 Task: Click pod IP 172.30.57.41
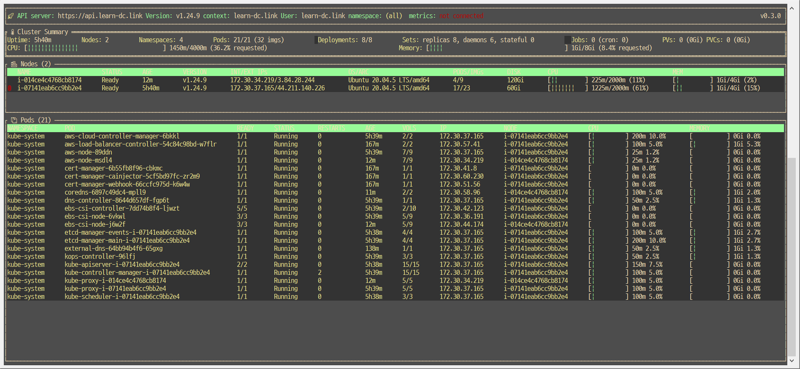[460, 144]
